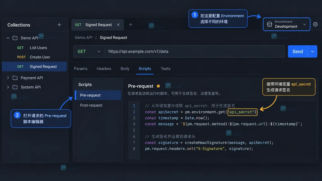322x181 pixels.
Task: Click the comment on code line 6
Action: (x=170, y=137)
